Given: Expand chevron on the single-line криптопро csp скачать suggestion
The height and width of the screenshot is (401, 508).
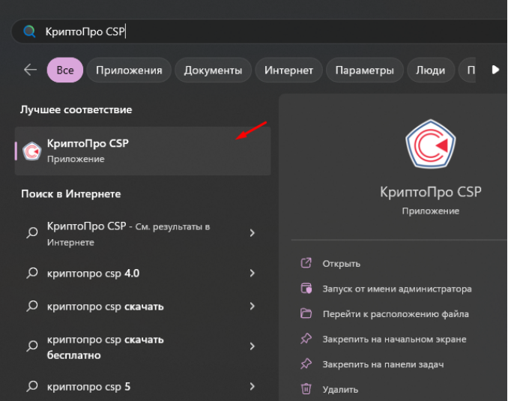Looking at the screenshot, I should point(253,306).
